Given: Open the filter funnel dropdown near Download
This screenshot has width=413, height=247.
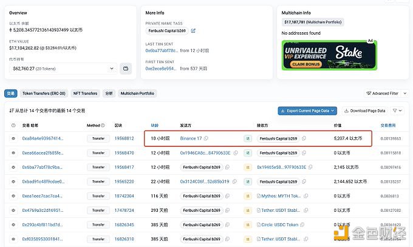Looking at the screenshot, I should click(x=397, y=111).
